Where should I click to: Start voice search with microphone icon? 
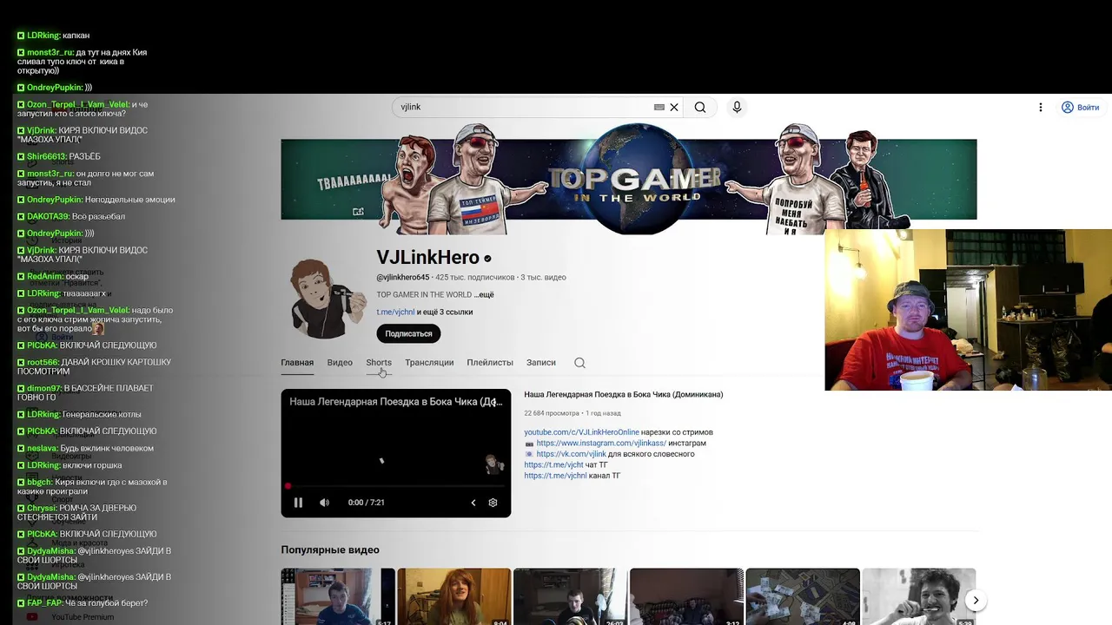(737, 107)
